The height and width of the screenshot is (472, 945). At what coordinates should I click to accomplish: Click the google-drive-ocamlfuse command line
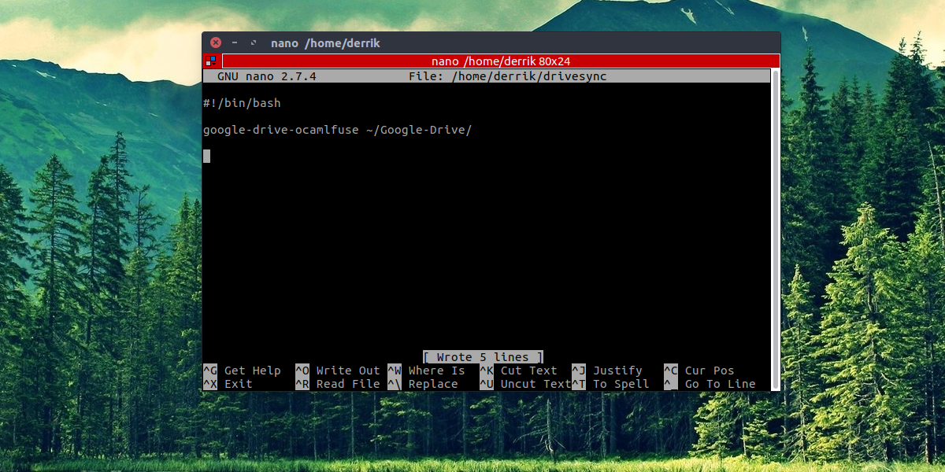[x=337, y=130]
